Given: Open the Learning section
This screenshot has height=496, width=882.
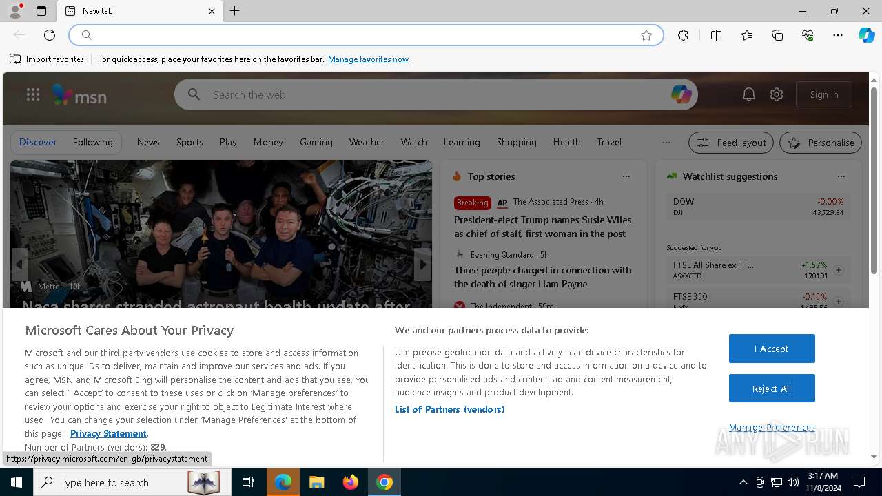Looking at the screenshot, I should coord(462,142).
